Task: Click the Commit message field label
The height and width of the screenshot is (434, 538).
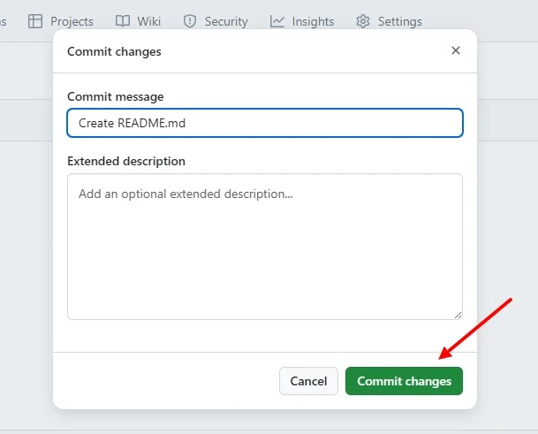Action: click(115, 96)
